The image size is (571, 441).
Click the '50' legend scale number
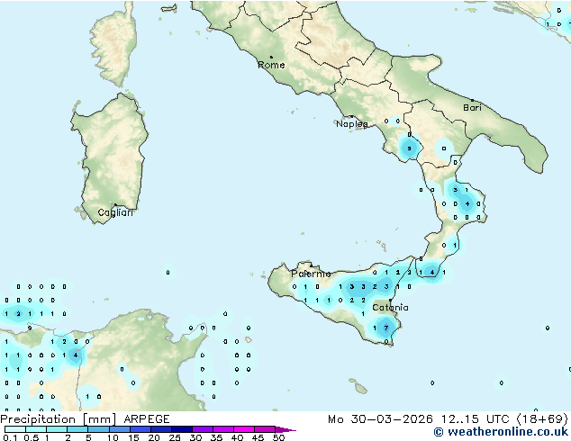click(x=278, y=437)
